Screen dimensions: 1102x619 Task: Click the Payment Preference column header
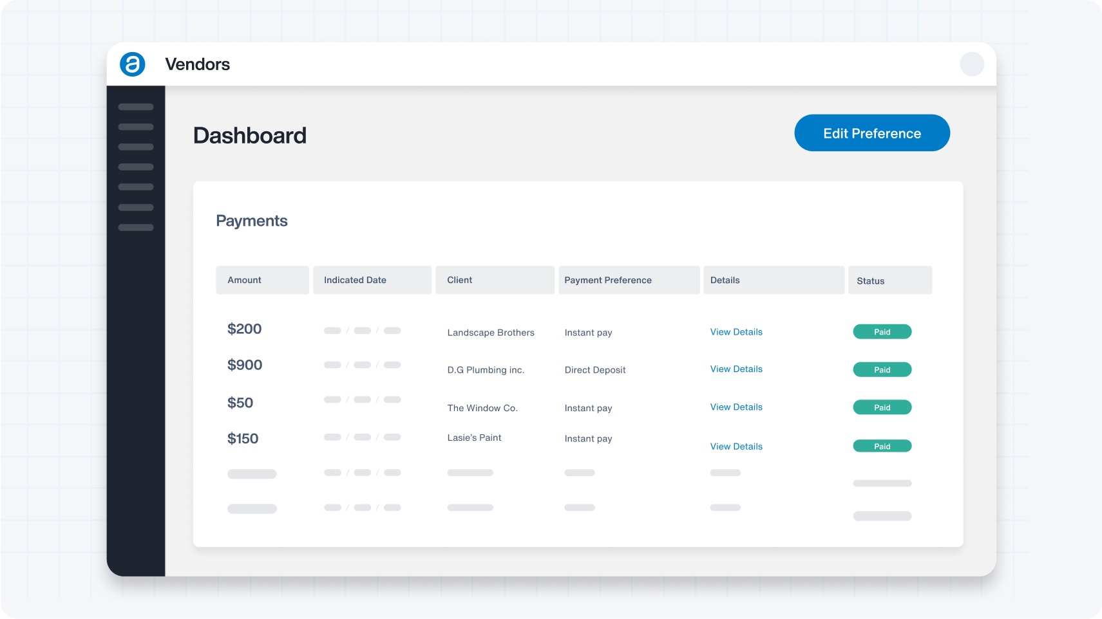pyautogui.click(x=629, y=280)
